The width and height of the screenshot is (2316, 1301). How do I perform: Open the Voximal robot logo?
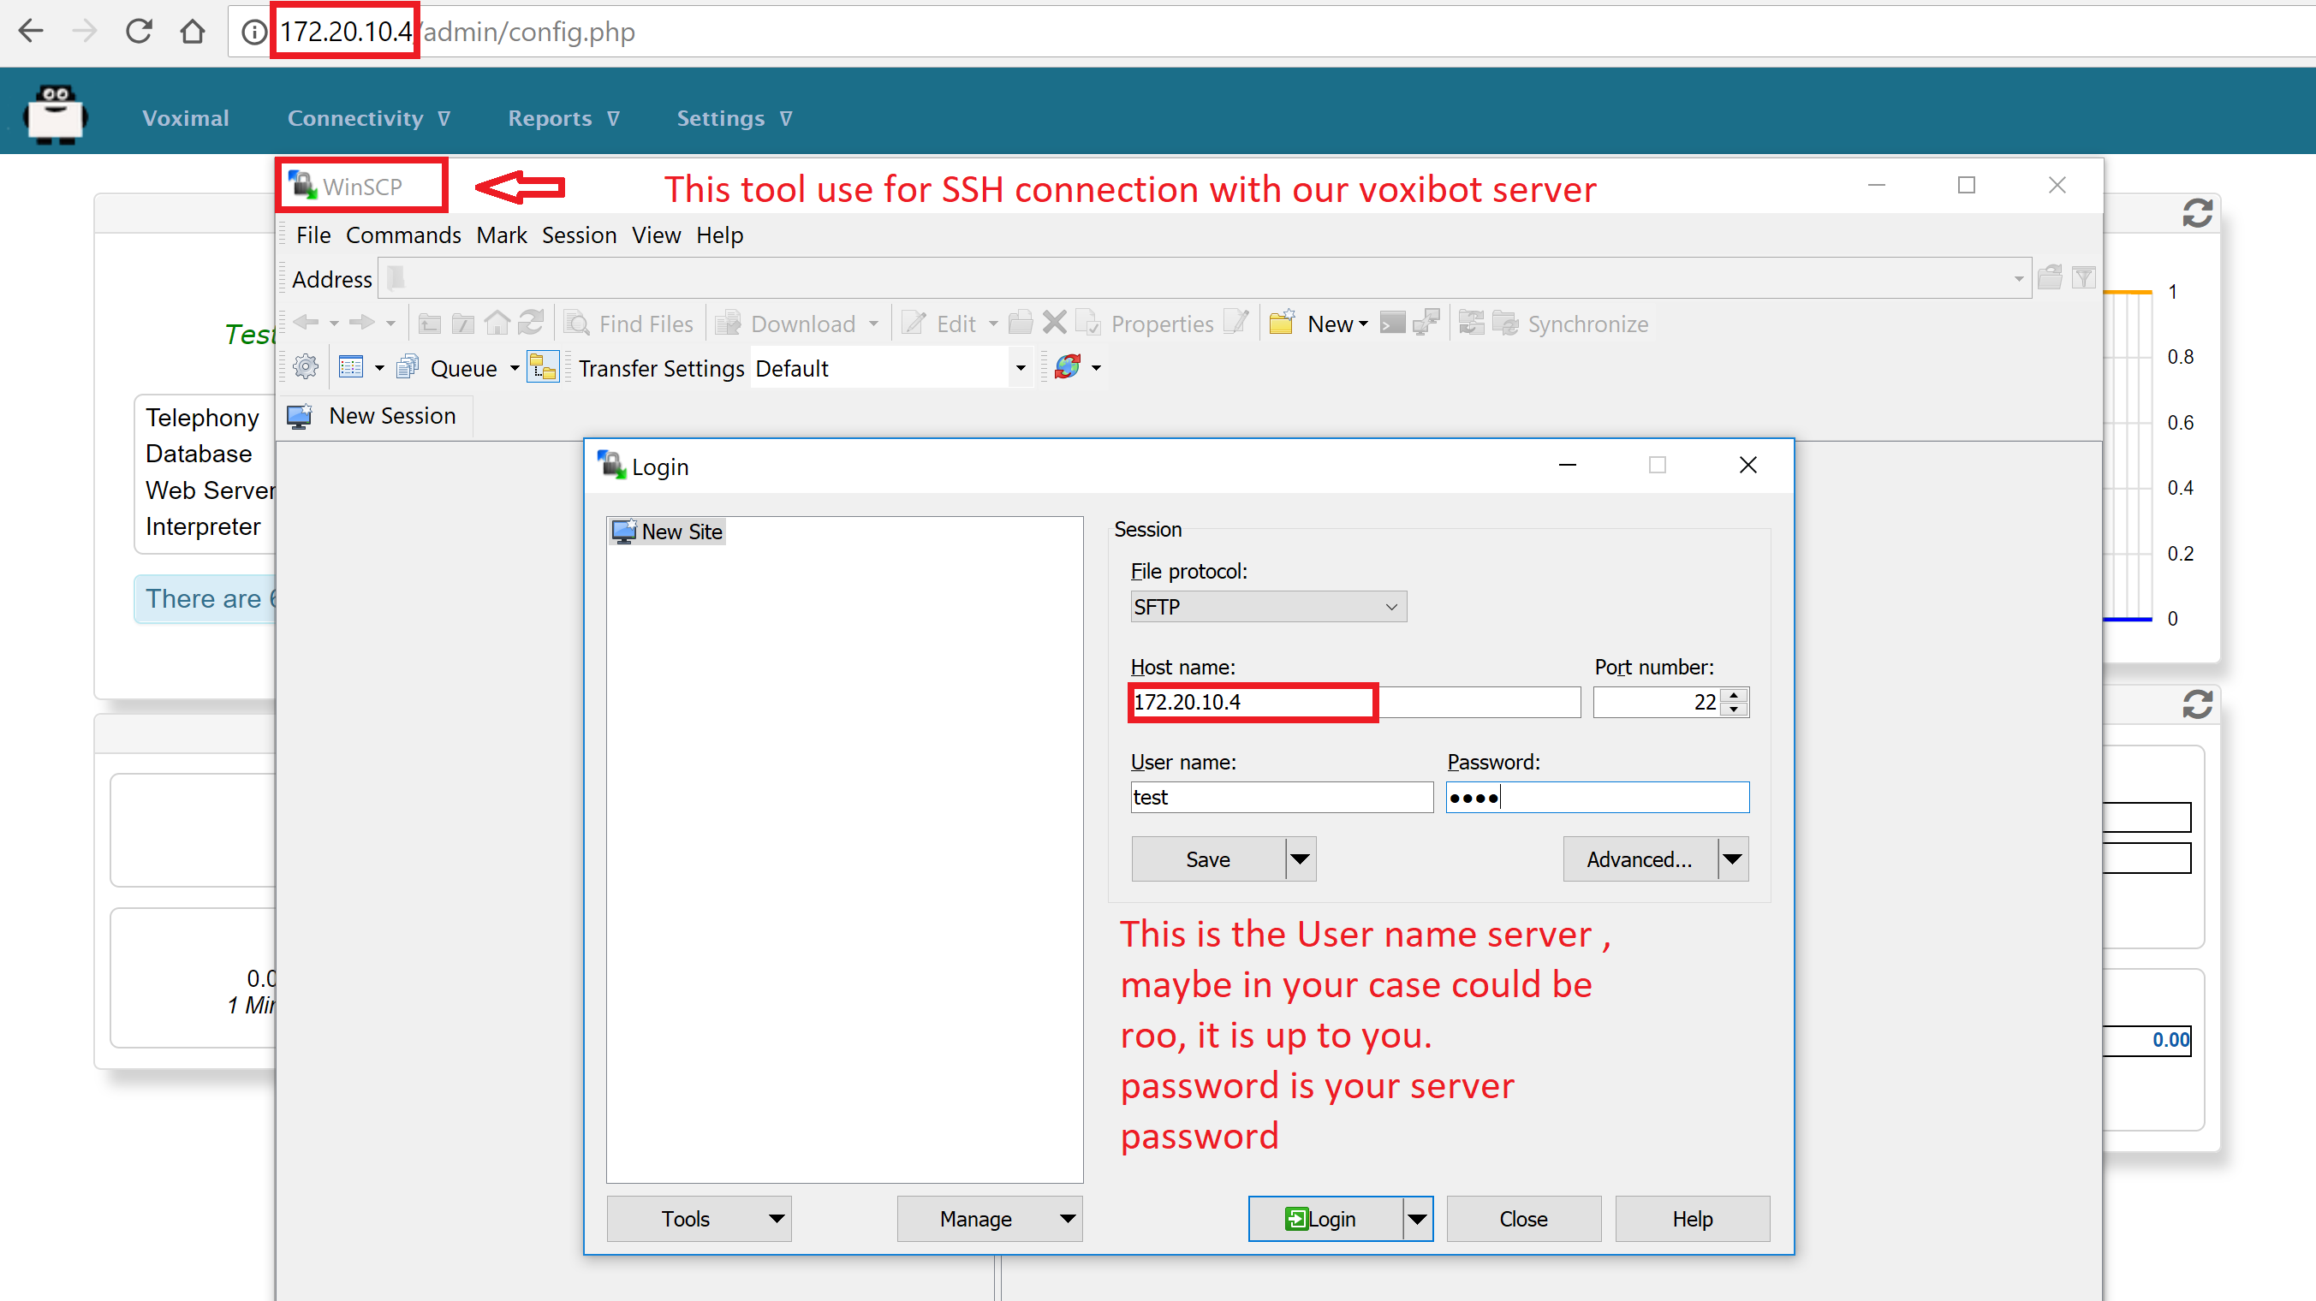click(x=56, y=115)
